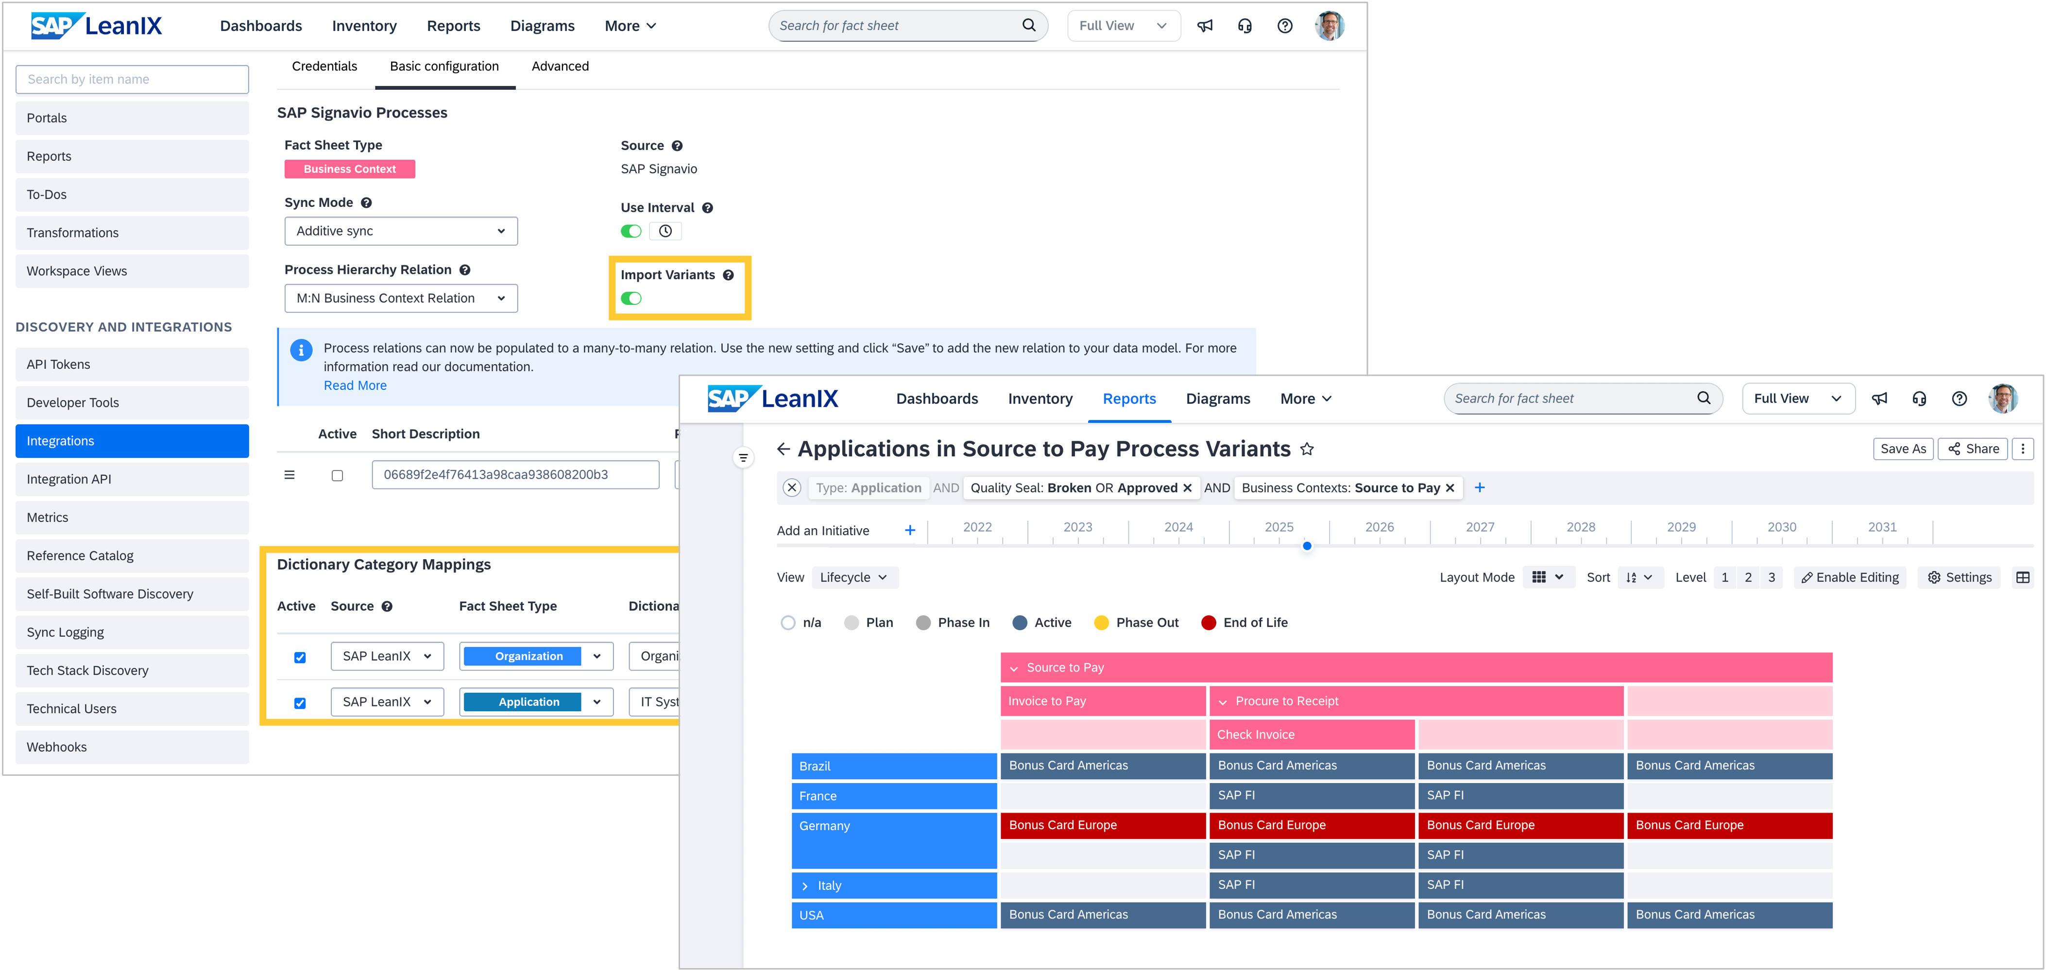
Task: Click the blue timeline marker dot near 2025
Action: 1307,546
